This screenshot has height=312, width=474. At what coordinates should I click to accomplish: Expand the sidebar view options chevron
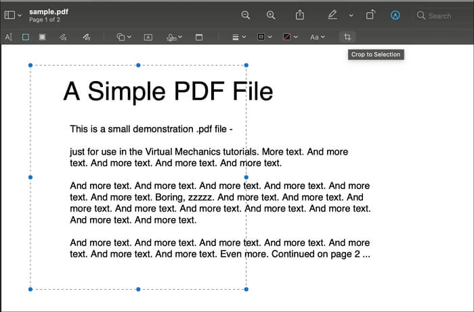click(x=20, y=15)
